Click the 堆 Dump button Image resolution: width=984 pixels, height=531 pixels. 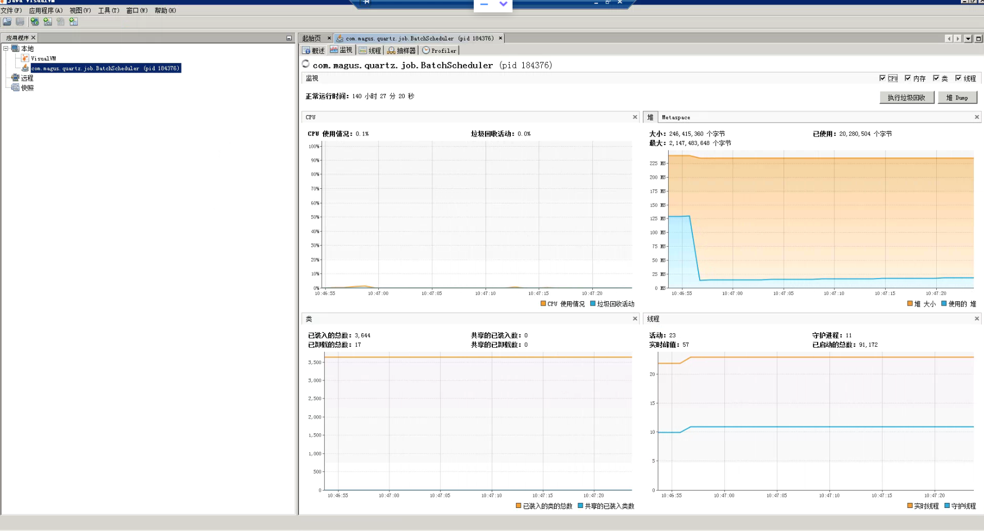coord(957,98)
